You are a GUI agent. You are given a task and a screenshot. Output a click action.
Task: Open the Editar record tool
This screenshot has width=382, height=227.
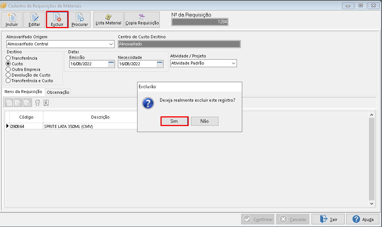click(x=34, y=20)
